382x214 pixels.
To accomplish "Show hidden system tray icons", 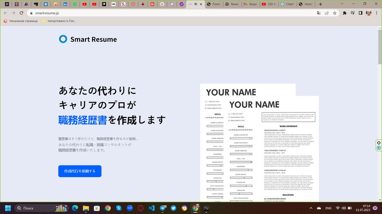I will click(311, 208).
